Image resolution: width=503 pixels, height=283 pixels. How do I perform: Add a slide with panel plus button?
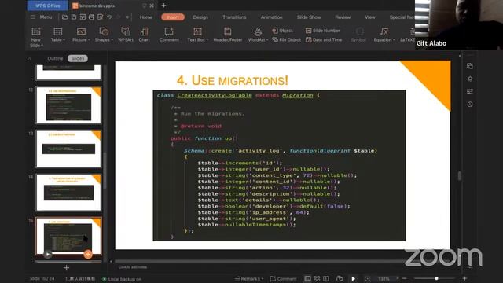[x=66, y=267]
